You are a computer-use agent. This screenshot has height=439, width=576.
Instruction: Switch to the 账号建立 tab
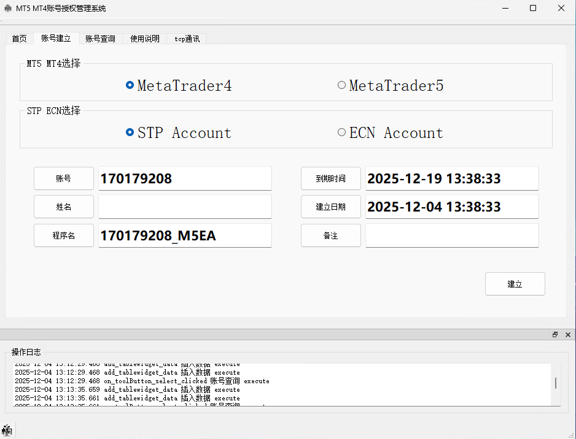[56, 38]
